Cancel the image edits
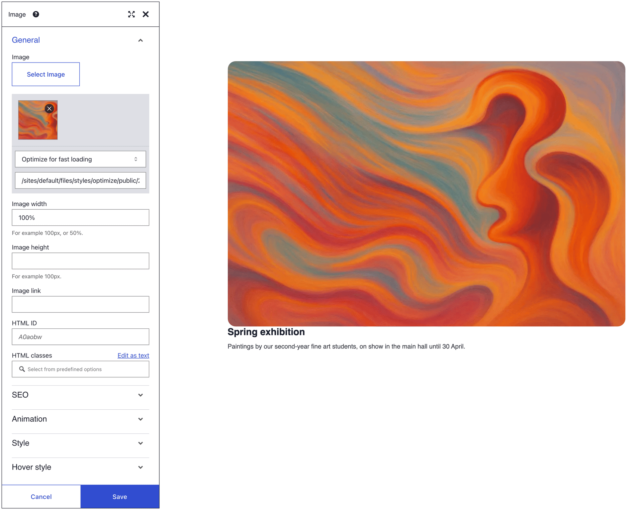Viewport: 638px width, 510px height. [x=41, y=497]
